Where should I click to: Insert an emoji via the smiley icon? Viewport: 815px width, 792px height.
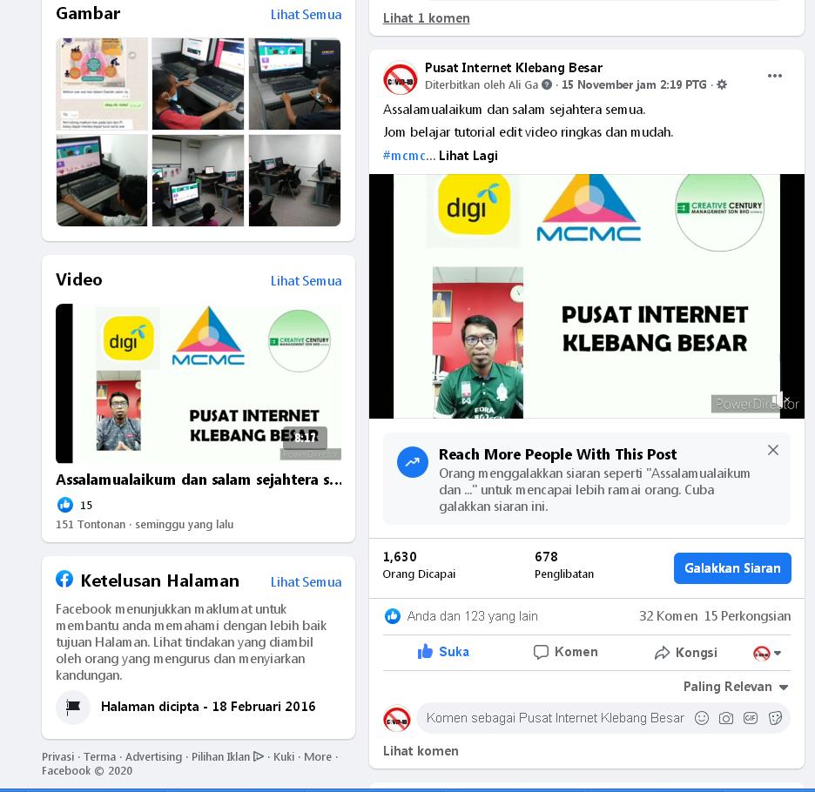tap(702, 718)
